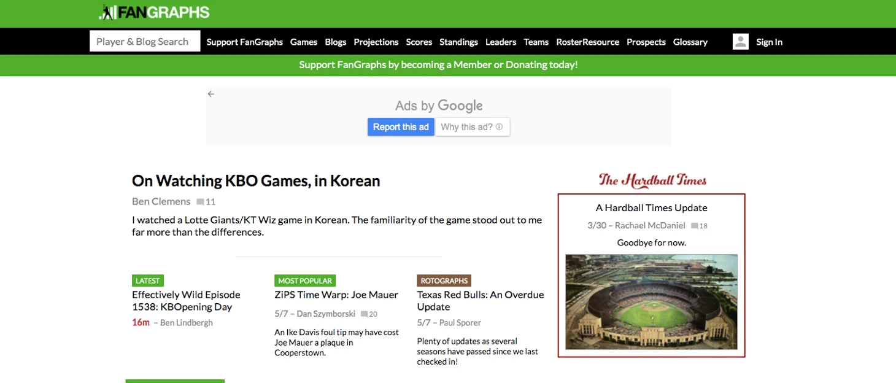Open the Blogs menu
The image size is (896, 383).
336,42
